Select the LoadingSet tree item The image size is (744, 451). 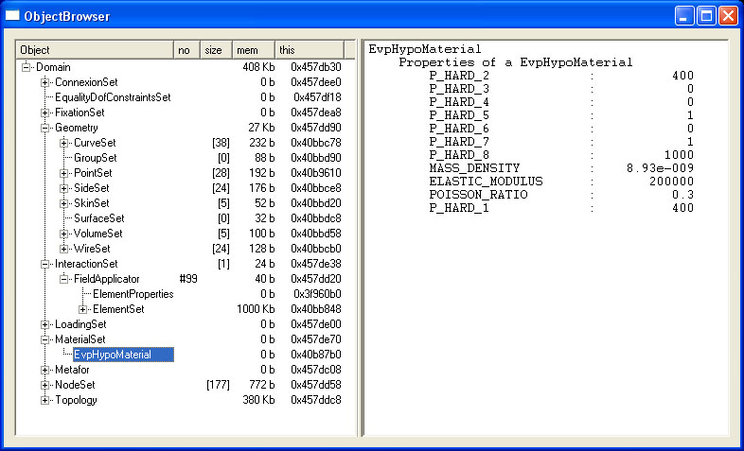[x=80, y=324]
